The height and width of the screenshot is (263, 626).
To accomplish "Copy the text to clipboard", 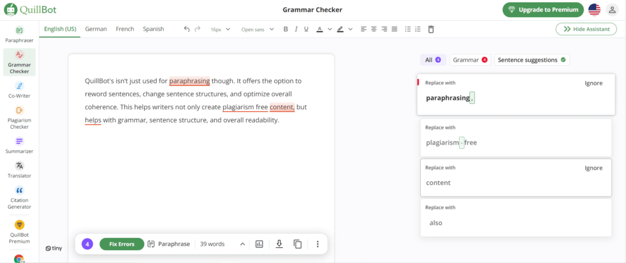I will (298, 244).
